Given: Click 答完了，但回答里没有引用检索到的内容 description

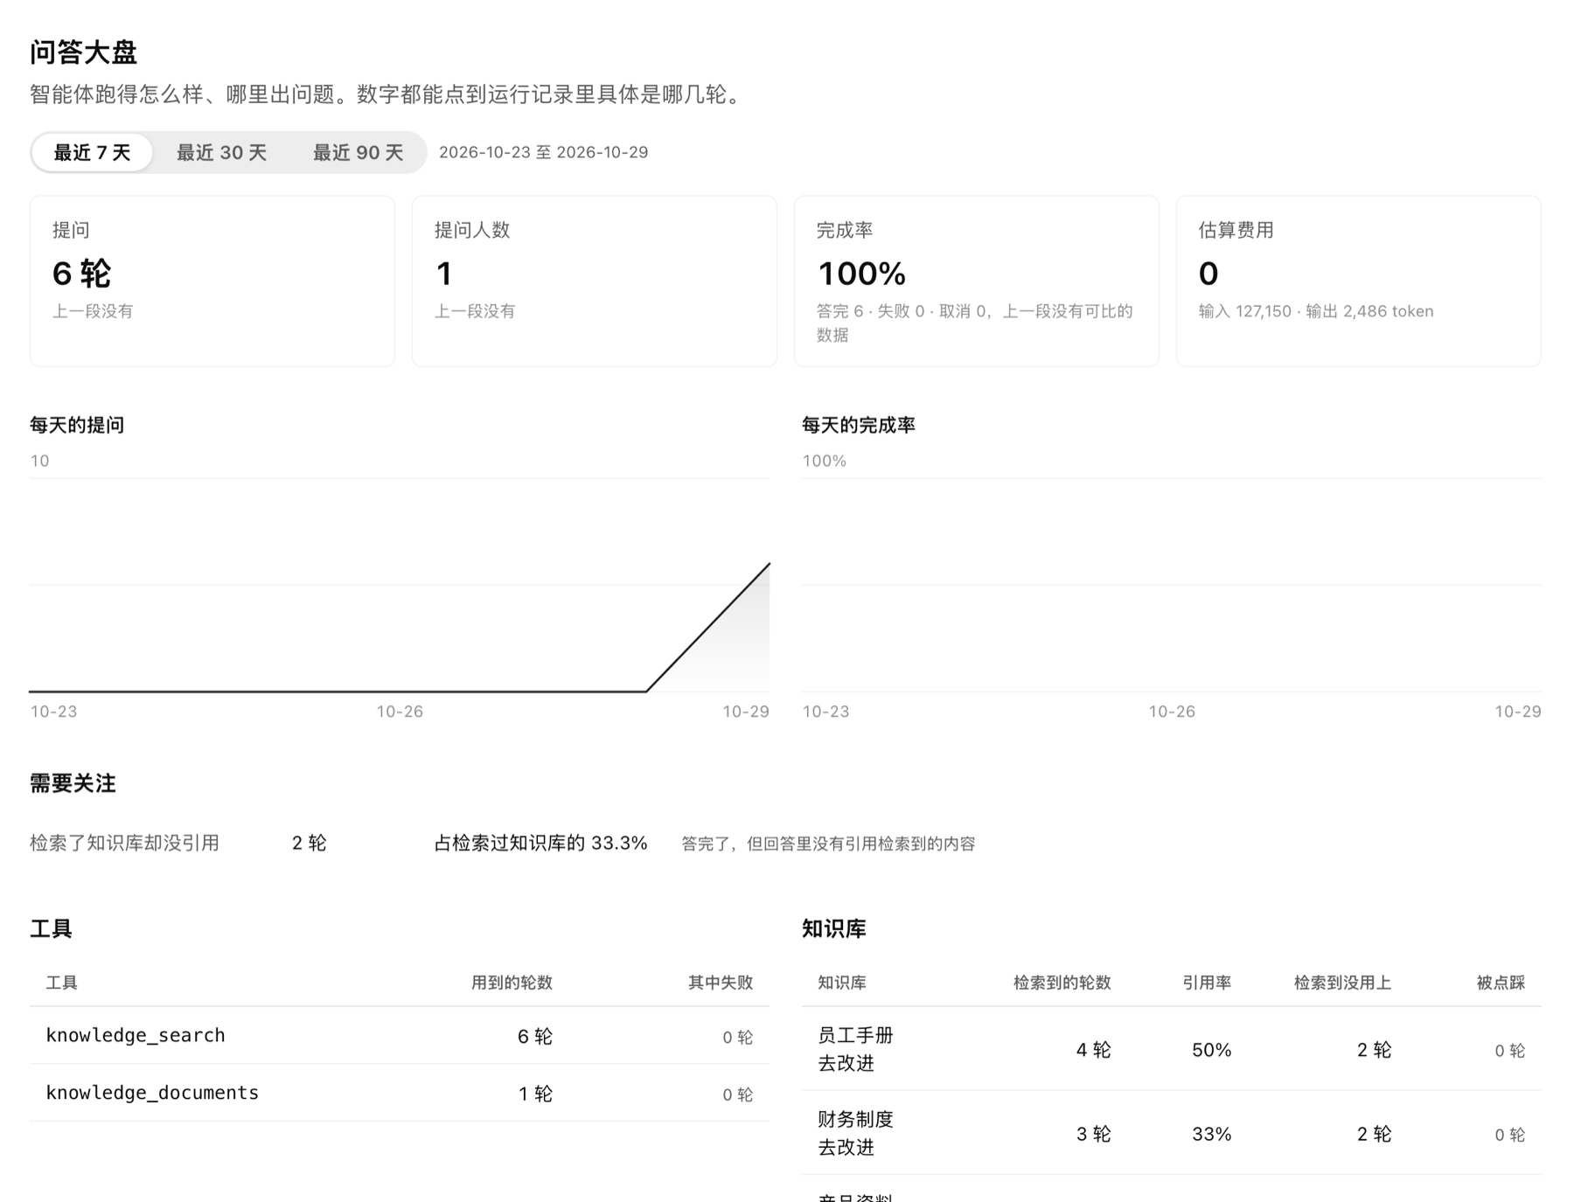Looking at the screenshot, I should pos(828,844).
